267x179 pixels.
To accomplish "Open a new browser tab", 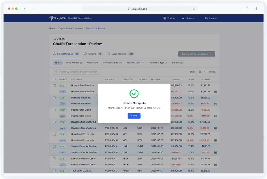I will tap(256, 9).
